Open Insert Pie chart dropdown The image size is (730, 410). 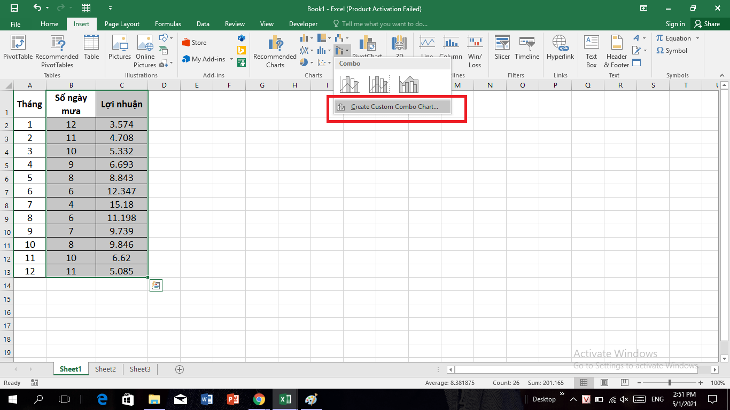(x=307, y=62)
